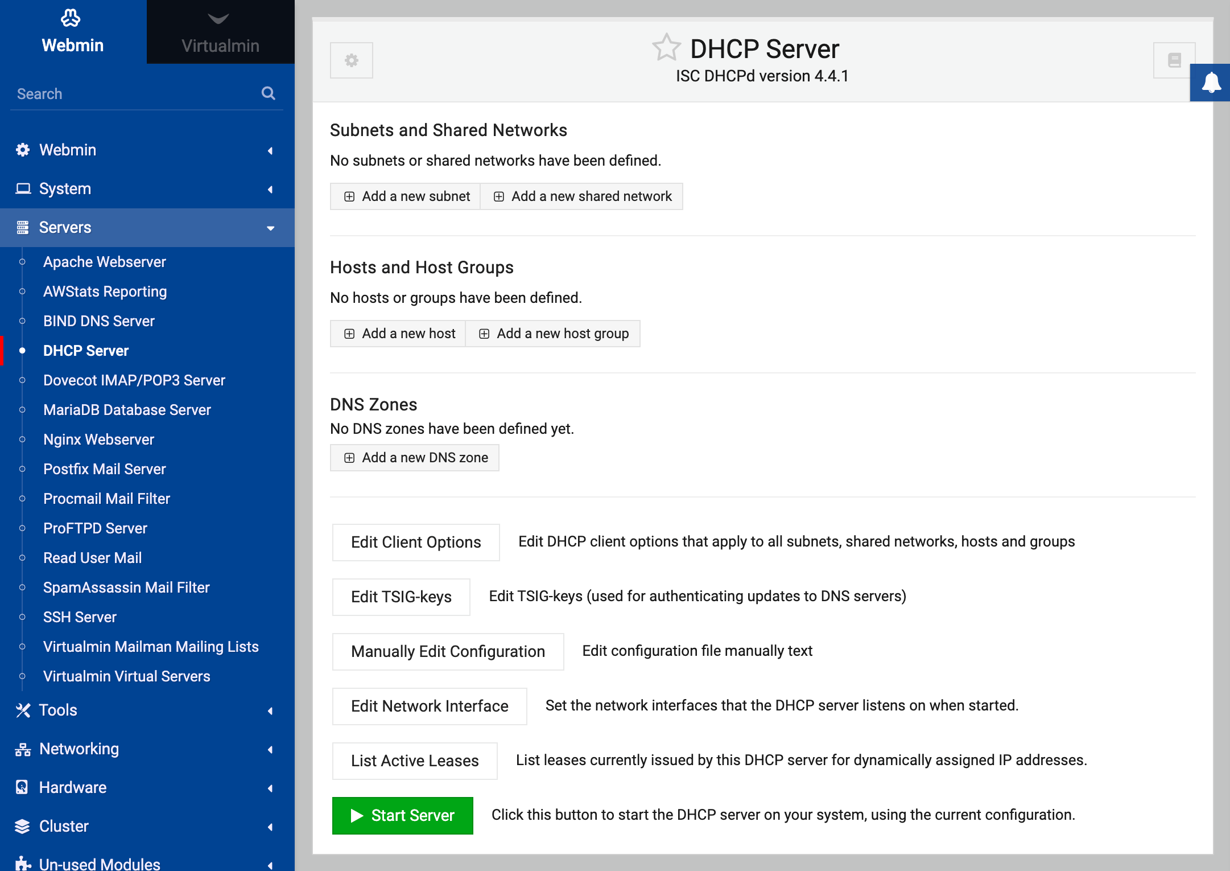Open Postfix Mail Server module
Screen dimensions: 1230x871
point(105,469)
